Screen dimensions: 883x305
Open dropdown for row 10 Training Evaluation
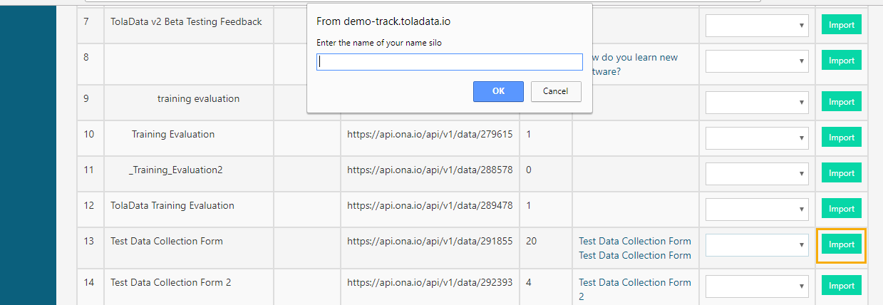pos(757,138)
